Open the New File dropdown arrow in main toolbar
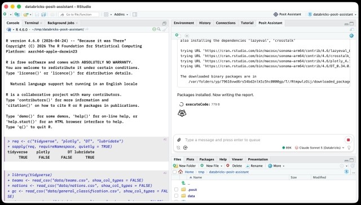Screen dimensions: 361x205 click(10, 15)
